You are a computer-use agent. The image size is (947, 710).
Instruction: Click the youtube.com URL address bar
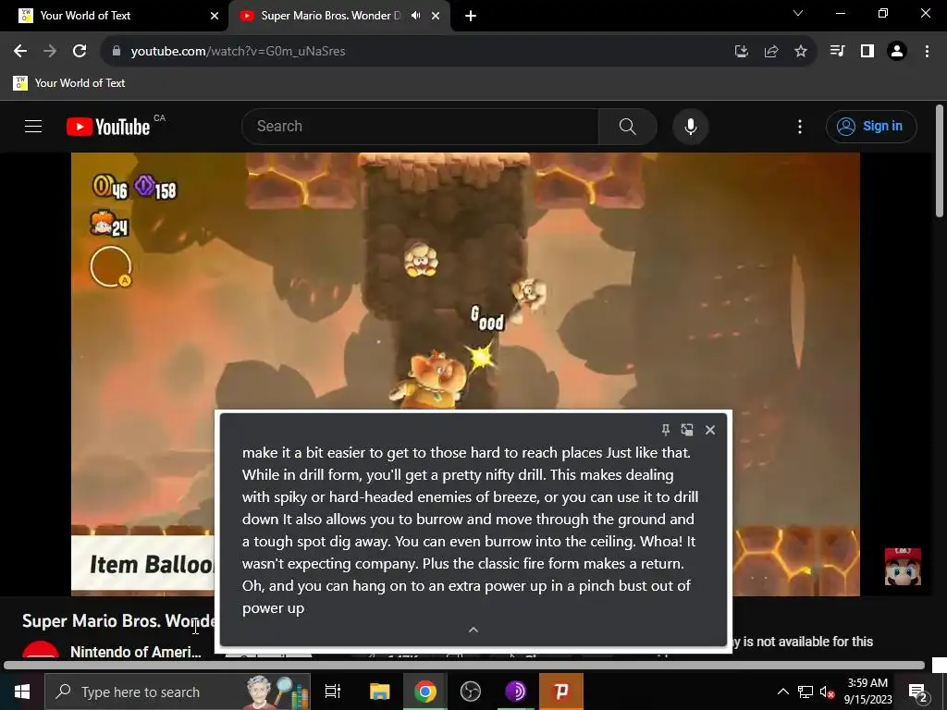pyautogui.click(x=423, y=52)
